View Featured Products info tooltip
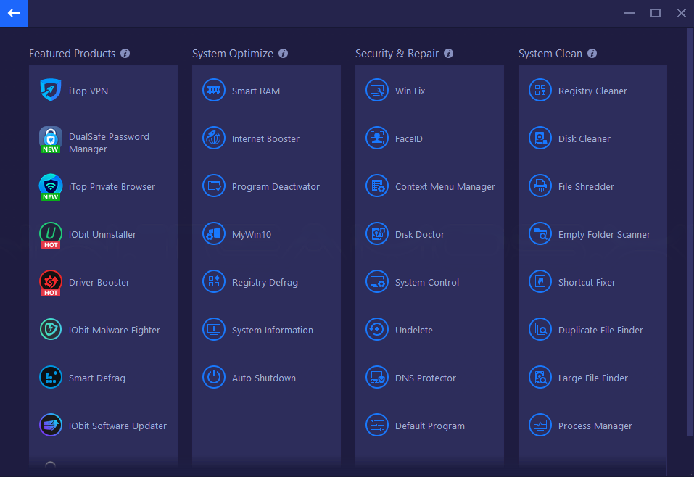The height and width of the screenshot is (477, 694). coord(125,53)
